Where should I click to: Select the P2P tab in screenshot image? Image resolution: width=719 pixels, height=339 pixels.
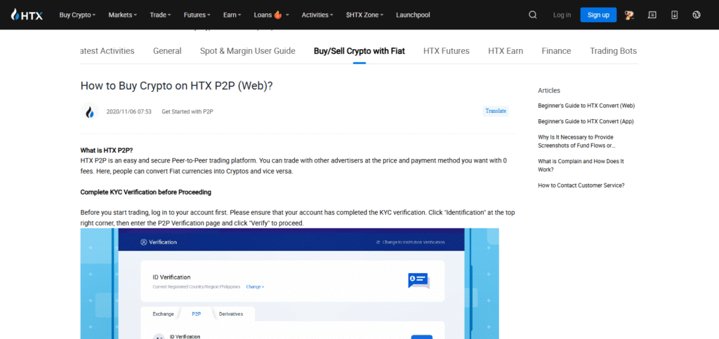coord(197,314)
